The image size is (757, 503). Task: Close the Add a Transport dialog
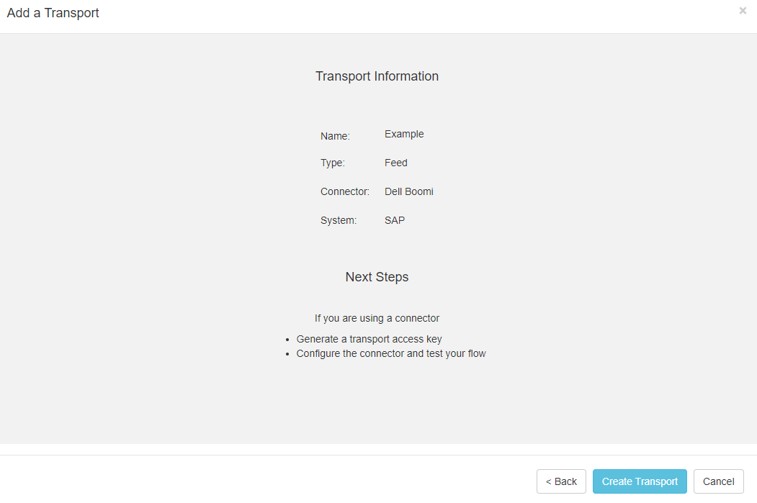tap(743, 11)
